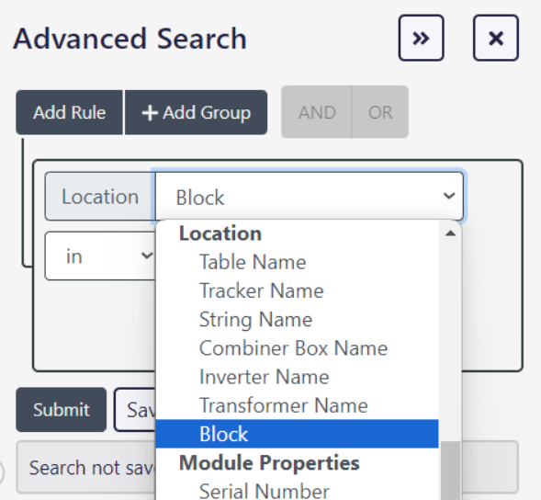Select the AND condition toggle
The image size is (541, 500).
coord(317,112)
